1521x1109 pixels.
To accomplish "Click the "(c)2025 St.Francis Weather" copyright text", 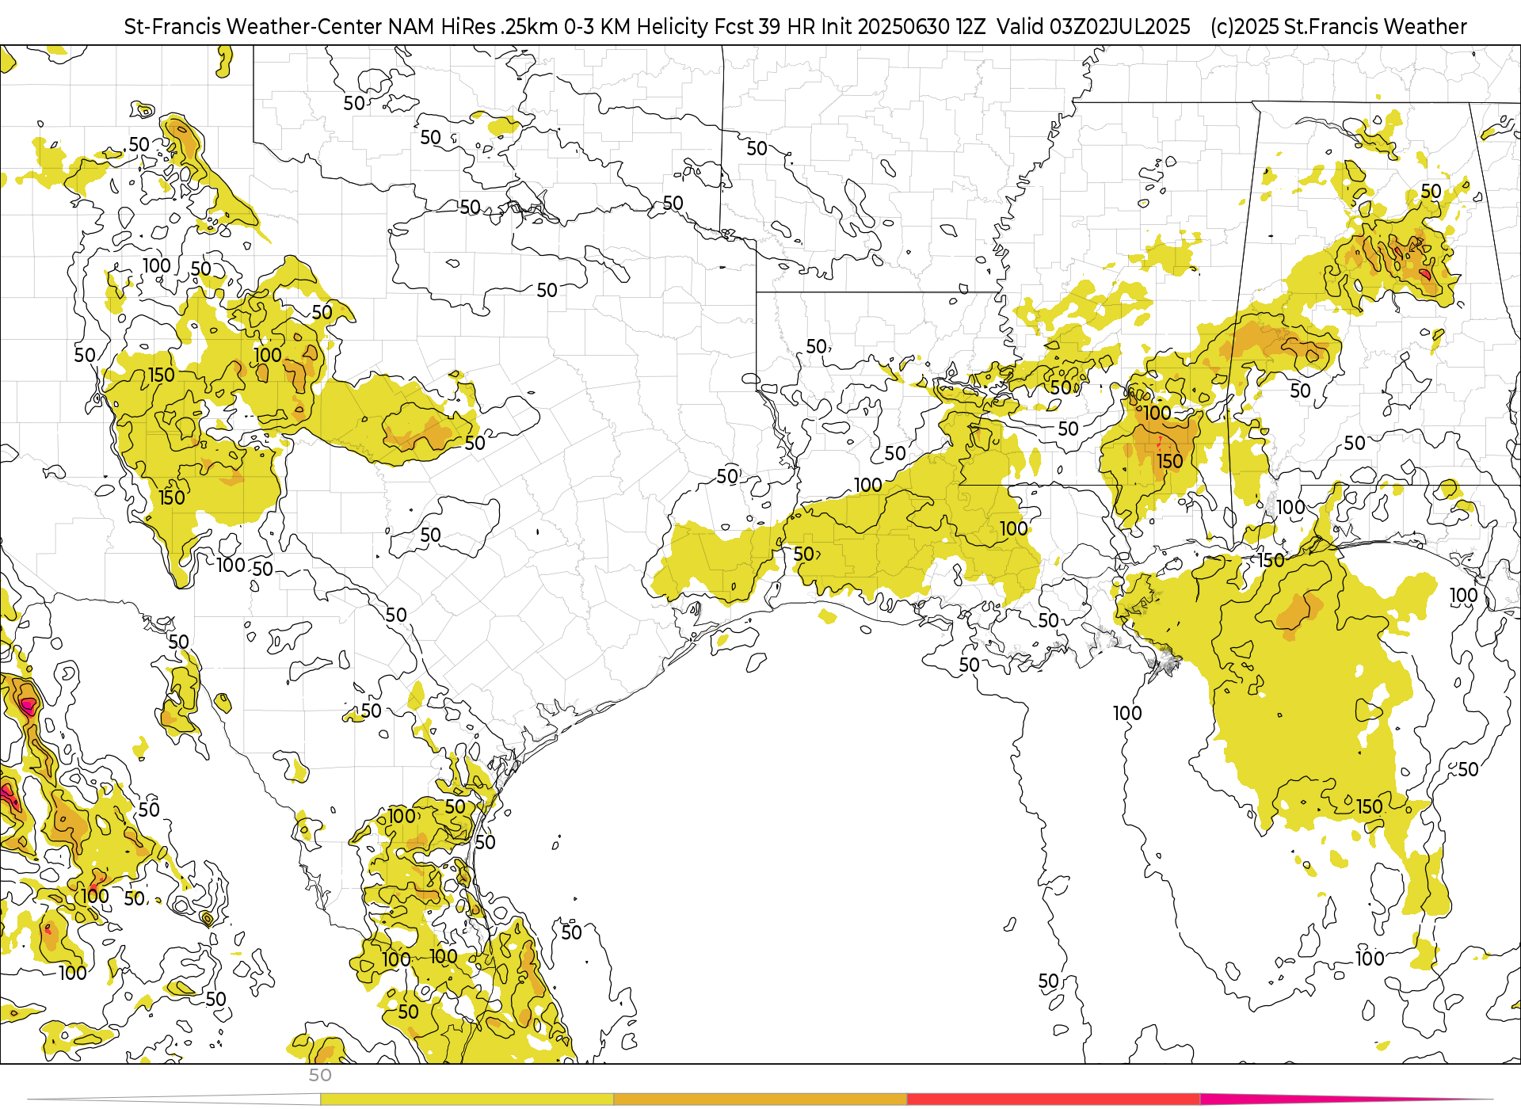I will pos(1339,27).
